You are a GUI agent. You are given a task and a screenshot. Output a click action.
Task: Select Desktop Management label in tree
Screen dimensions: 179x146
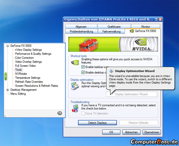(23, 90)
